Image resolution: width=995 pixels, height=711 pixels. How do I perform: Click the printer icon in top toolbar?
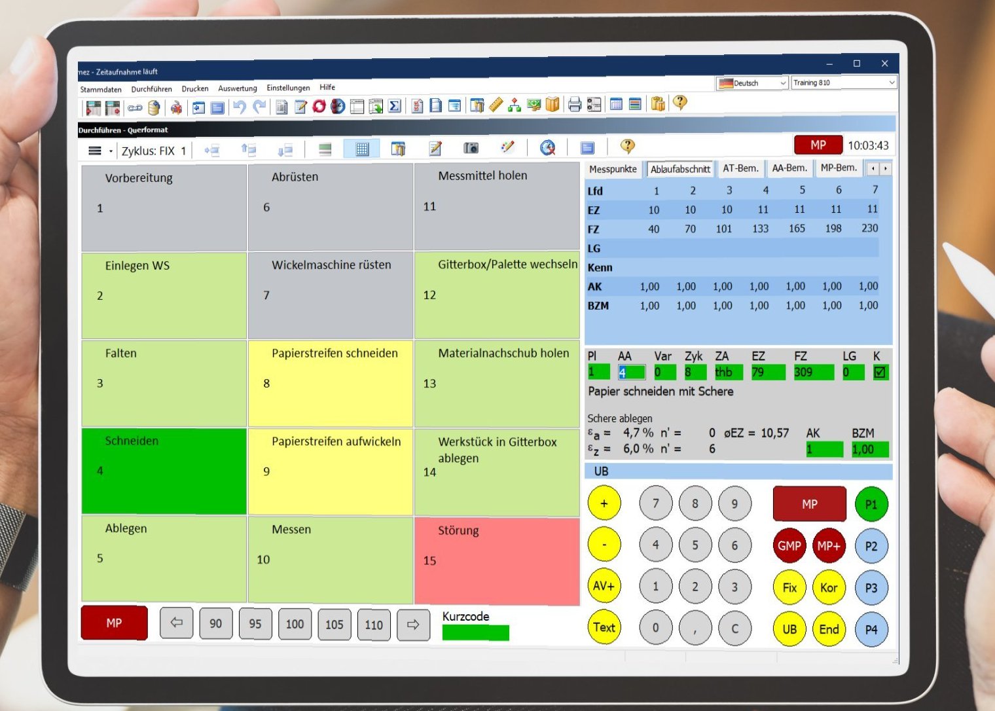(575, 105)
